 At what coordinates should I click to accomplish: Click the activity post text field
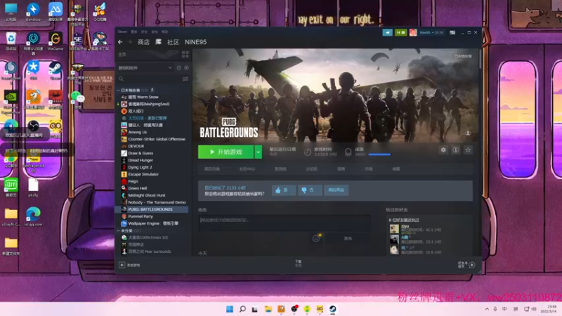(x=285, y=223)
